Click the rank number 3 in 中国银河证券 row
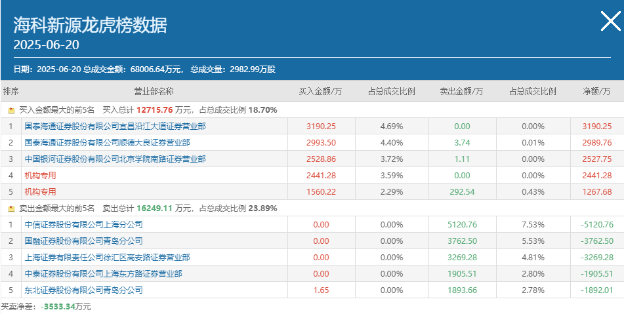624x314 pixels. [10, 159]
